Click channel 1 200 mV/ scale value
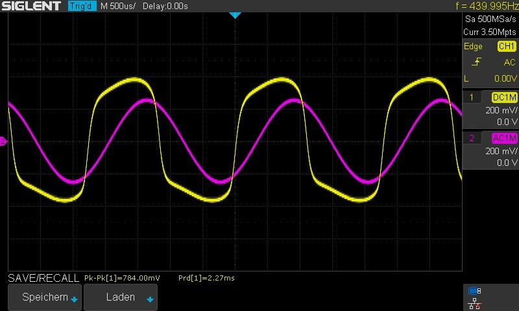Screen dimensions: 519x311 point(501,110)
